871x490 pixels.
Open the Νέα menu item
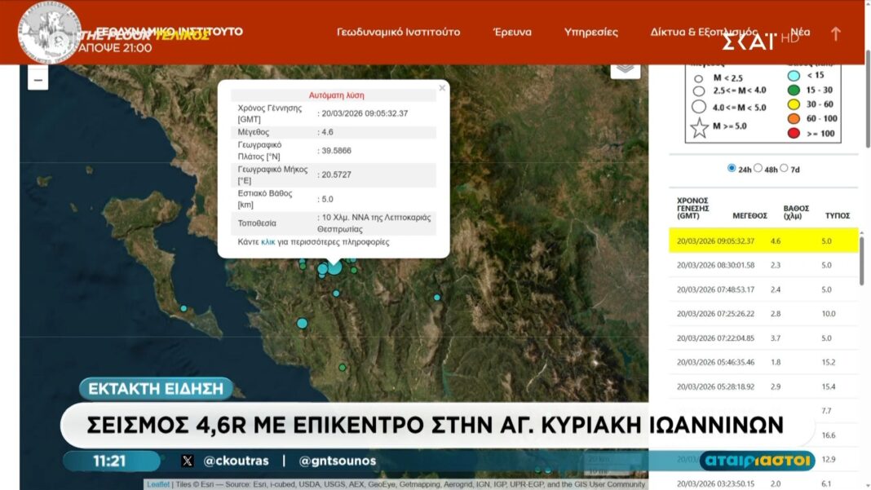(800, 33)
